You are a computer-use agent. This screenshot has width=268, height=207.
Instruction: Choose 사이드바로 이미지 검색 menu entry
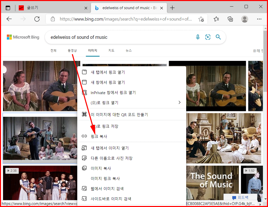[x=132, y=199]
